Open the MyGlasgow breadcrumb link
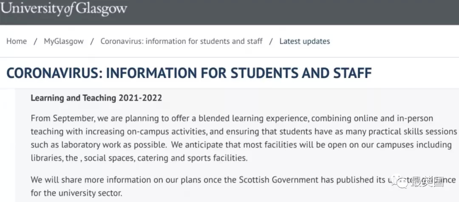 [x=63, y=41]
